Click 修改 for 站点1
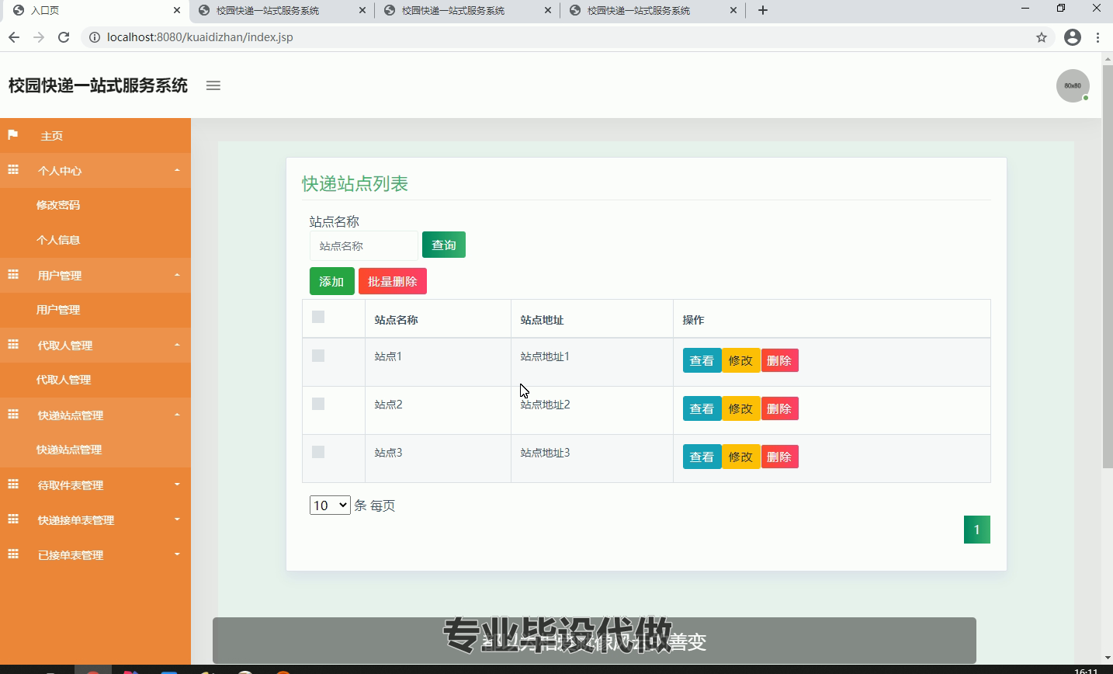Image resolution: width=1113 pixels, height=674 pixels. pyautogui.click(x=740, y=360)
